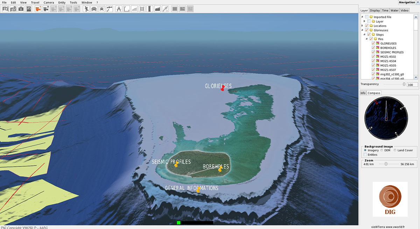Expand the Locations folder in tree
Image resolution: width=420 pixels, height=229 pixels.
[362, 26]
